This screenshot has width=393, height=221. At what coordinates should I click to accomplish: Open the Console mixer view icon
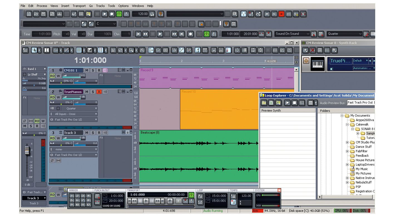click(x=74, y=14)
